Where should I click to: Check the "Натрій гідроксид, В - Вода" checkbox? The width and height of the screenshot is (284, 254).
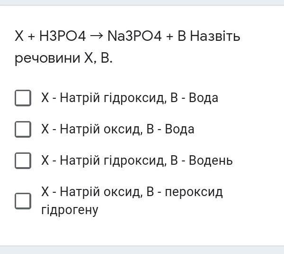[23, 98]
